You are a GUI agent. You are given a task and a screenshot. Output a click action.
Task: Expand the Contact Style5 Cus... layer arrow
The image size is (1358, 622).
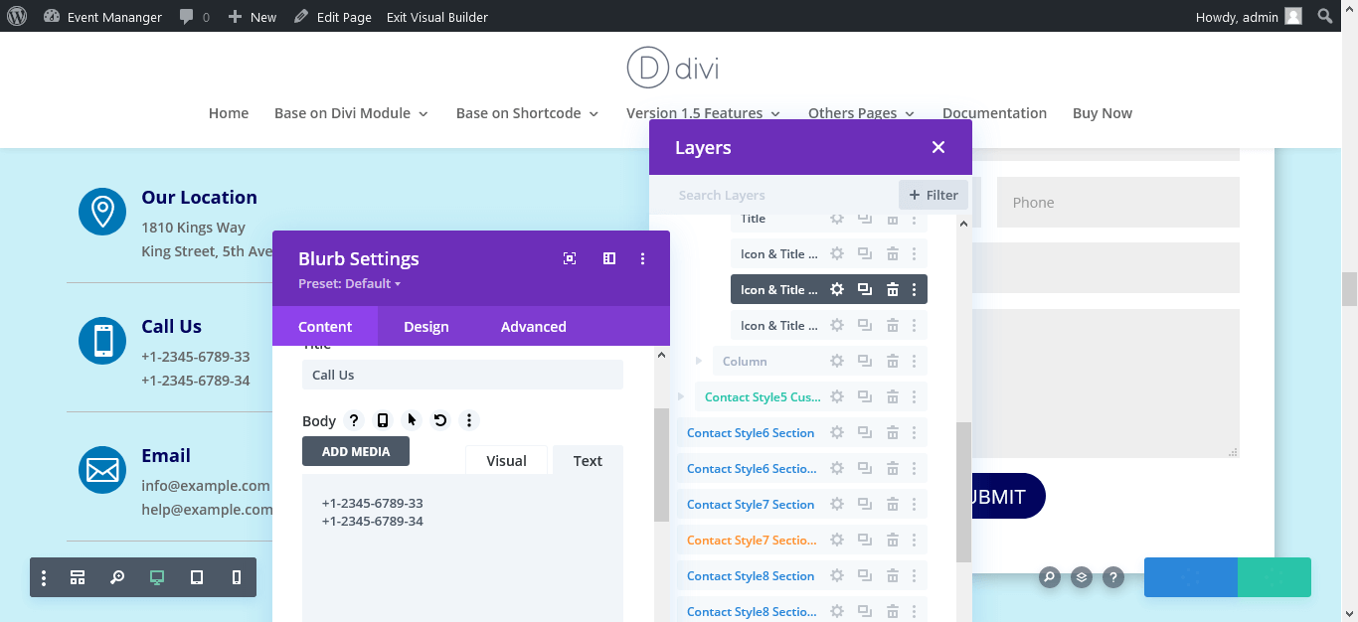681,396
